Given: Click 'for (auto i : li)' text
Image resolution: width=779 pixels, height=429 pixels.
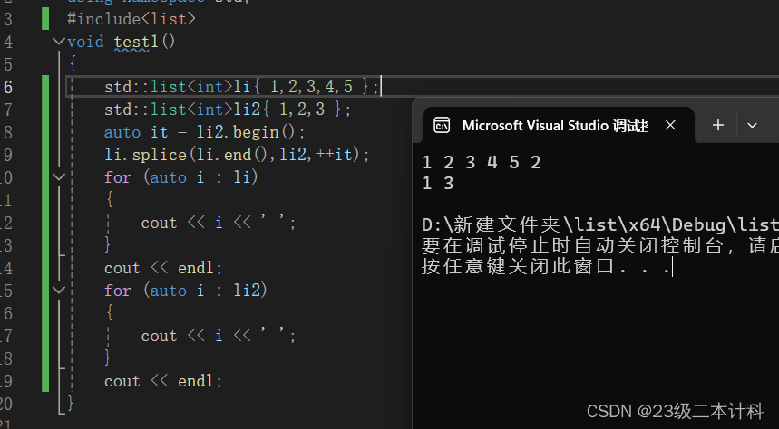Looking at the screenshot, I should coord(181,177).
